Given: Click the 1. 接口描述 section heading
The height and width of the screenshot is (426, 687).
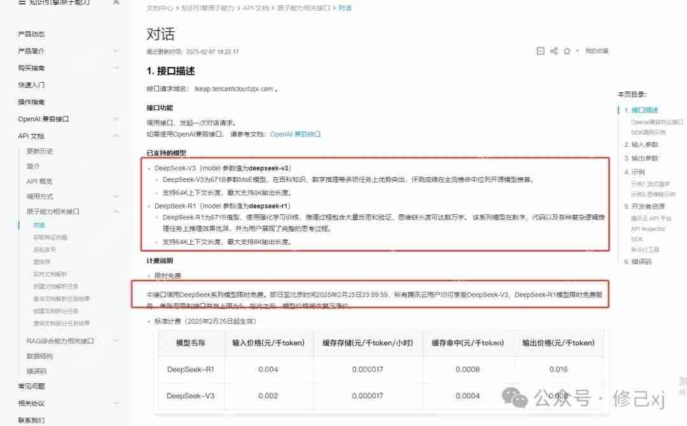Looking at the screenshot, I should point(170,71).
